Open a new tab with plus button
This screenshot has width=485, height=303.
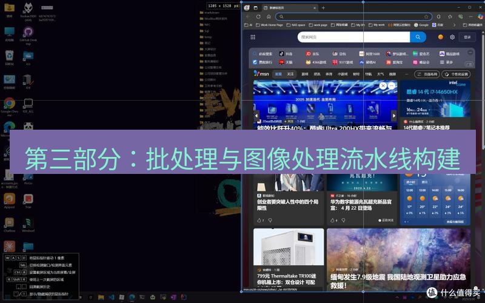point(323,8)
